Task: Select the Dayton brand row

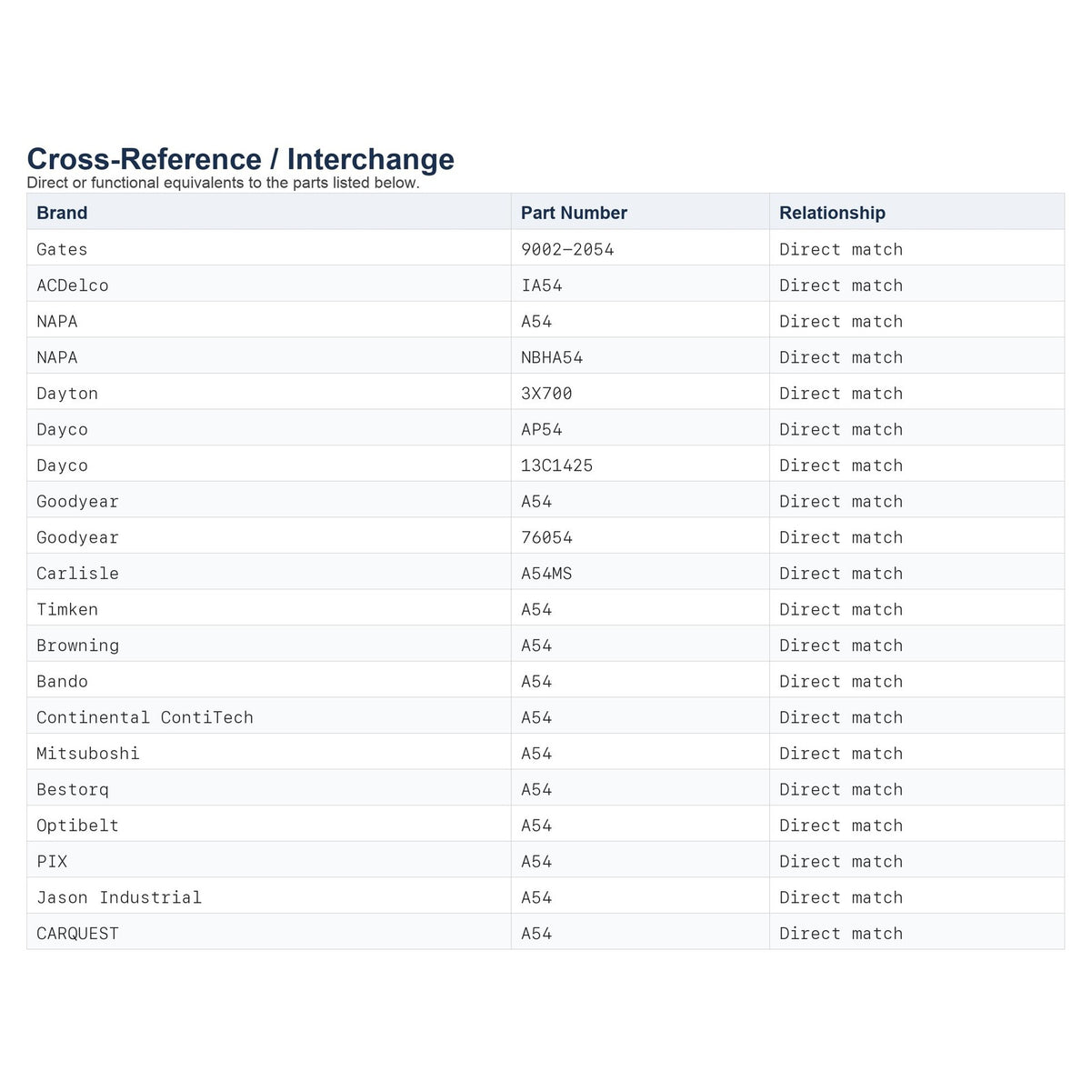Action: (545, 394)
